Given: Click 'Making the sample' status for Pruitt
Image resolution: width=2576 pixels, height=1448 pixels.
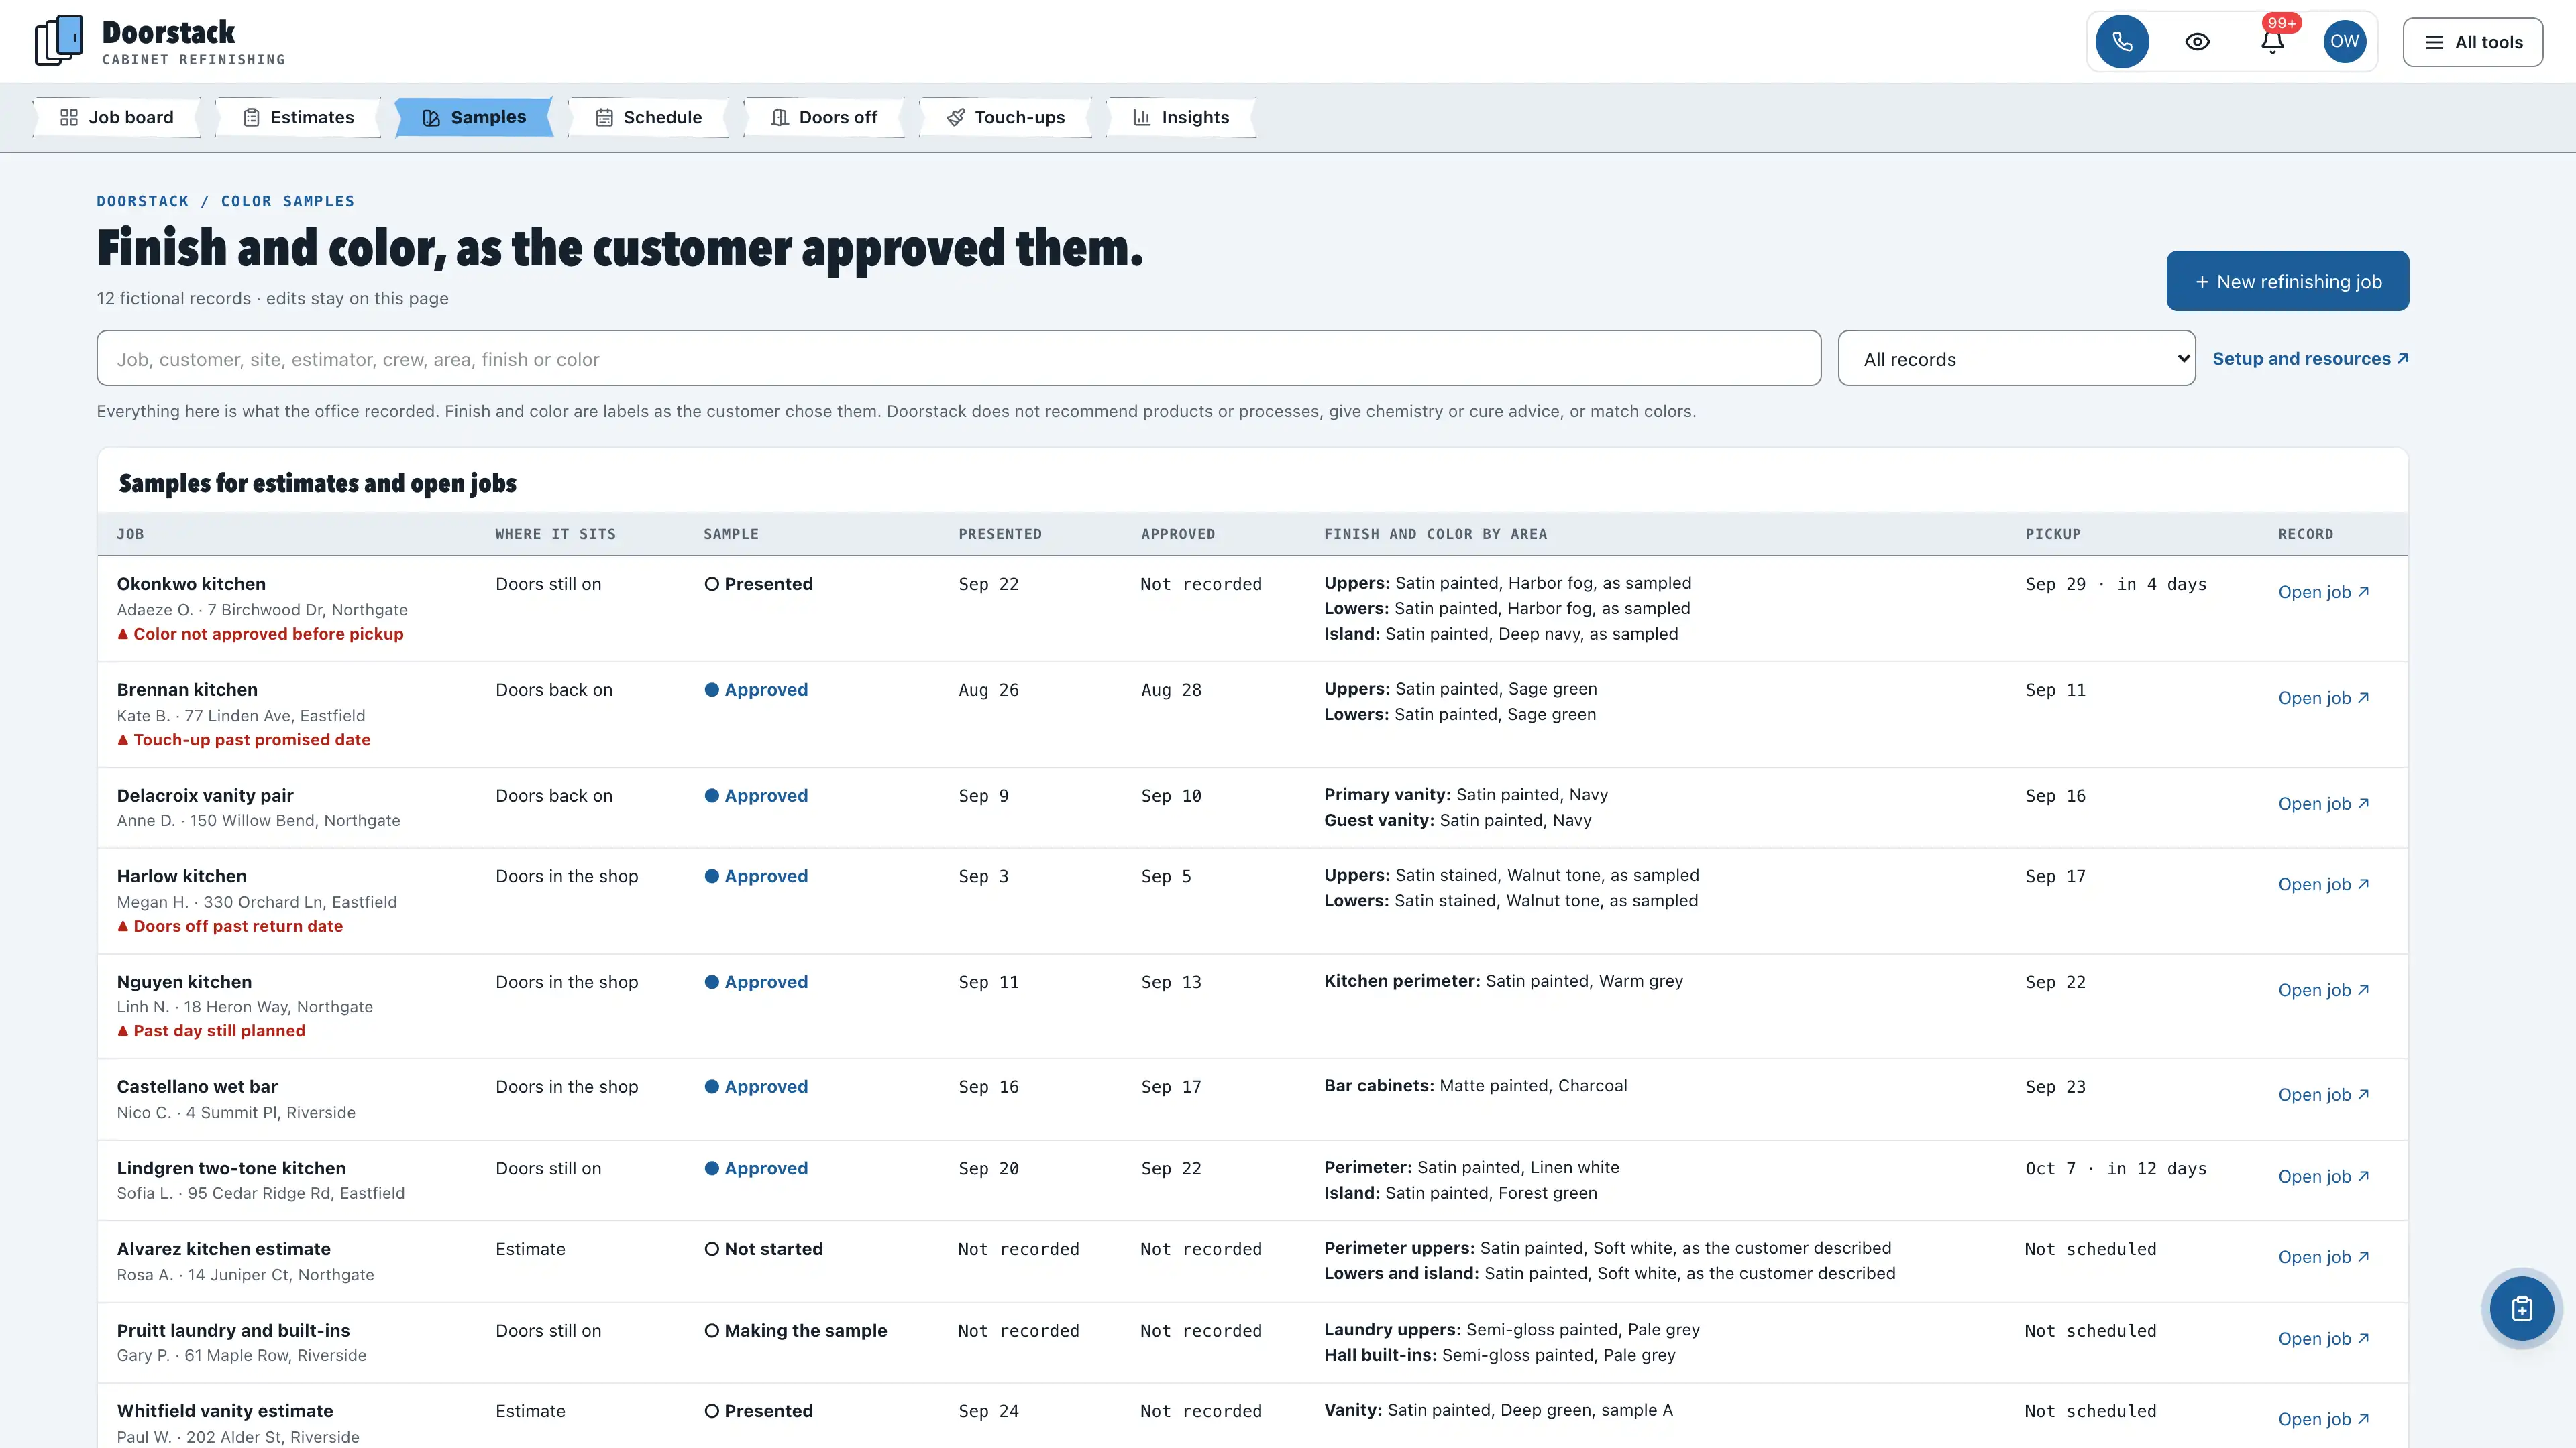Looking at the screenshot, I should click(x=796, y=1330).
